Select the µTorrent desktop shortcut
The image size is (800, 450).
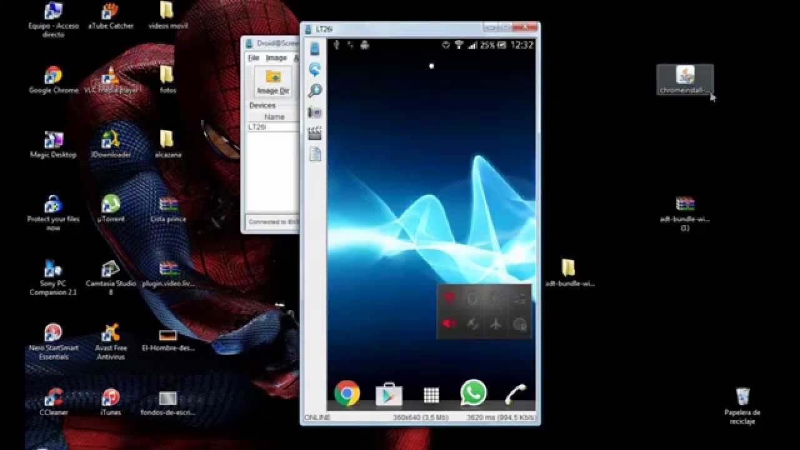(x=111, y=209)
